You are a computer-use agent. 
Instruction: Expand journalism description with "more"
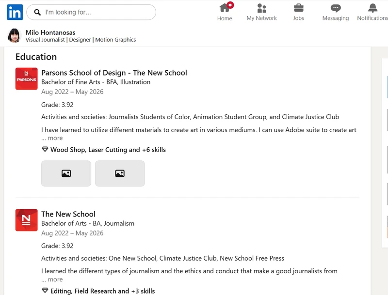(55, 279)
